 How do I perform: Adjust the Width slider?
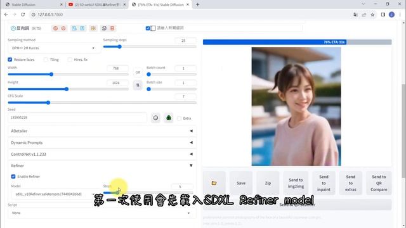click(x=68, y=75)
